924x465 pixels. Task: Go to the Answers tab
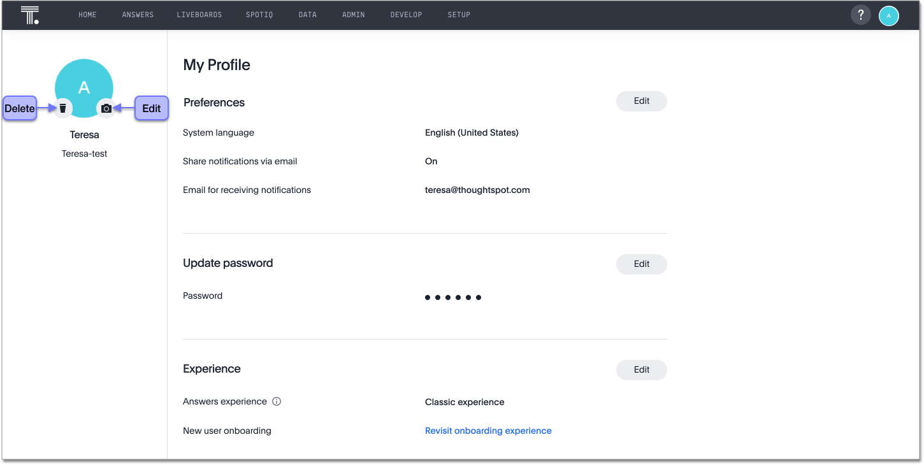[138, 15]
